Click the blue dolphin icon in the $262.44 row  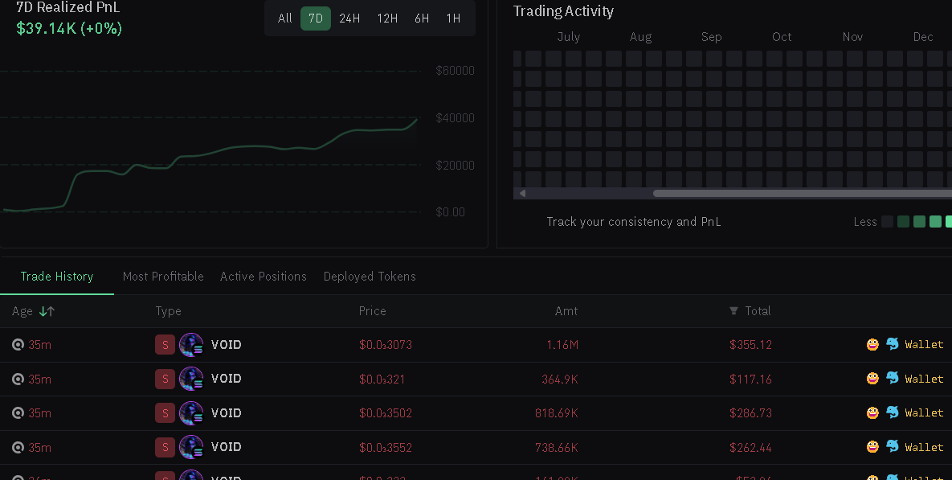pyautogui.click(x=893, y=446)
